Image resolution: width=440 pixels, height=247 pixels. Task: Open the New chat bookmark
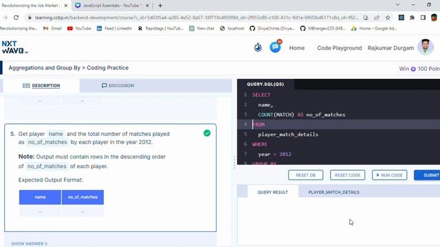pyautogui.click(x=201, y=28)
